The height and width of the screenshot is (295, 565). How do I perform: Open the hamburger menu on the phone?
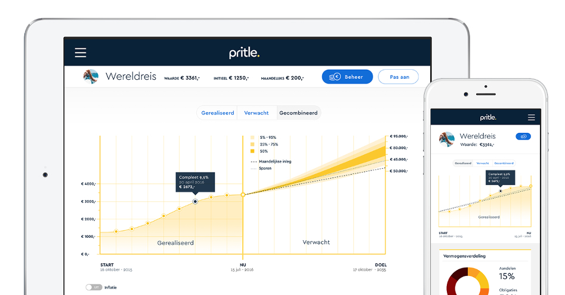(x=531, y=117)
